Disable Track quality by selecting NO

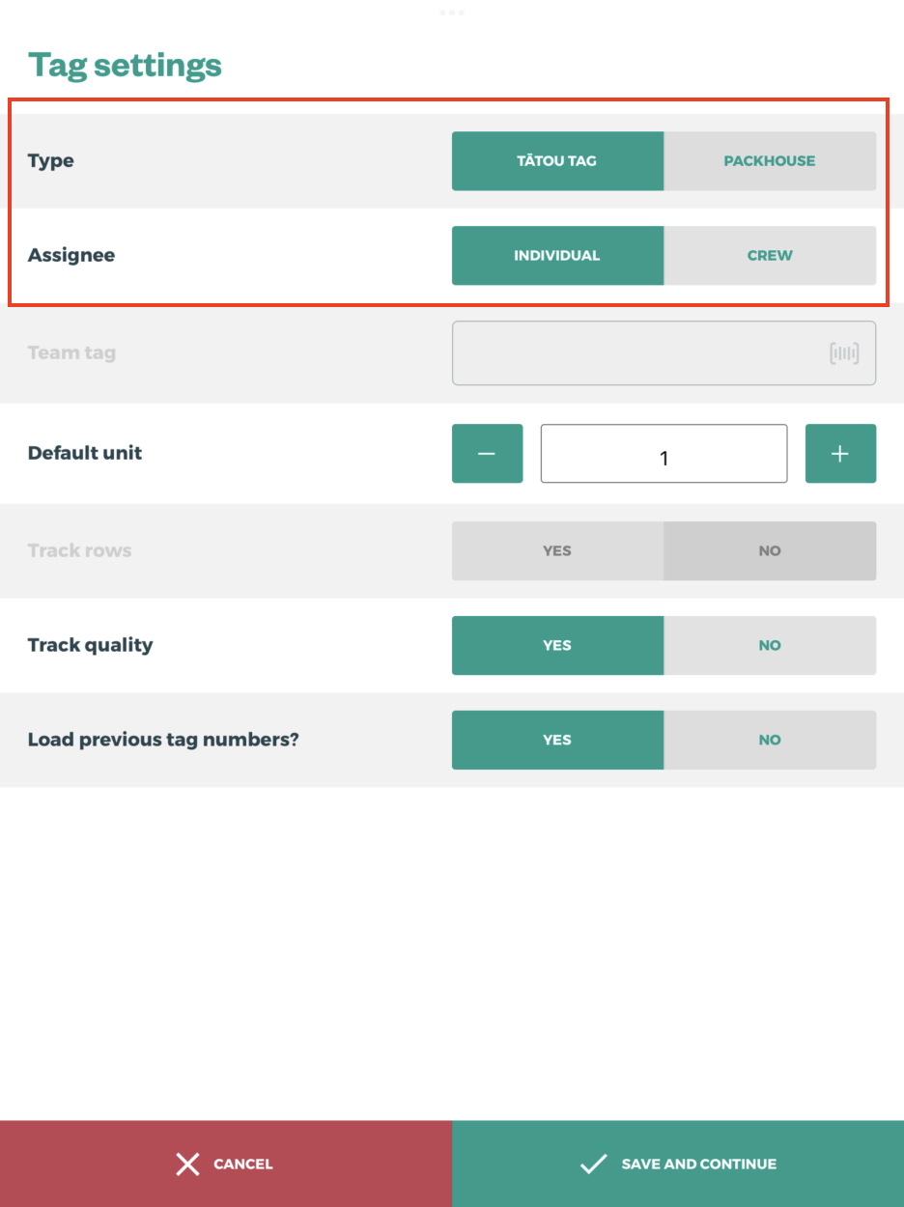pos(770,645)
